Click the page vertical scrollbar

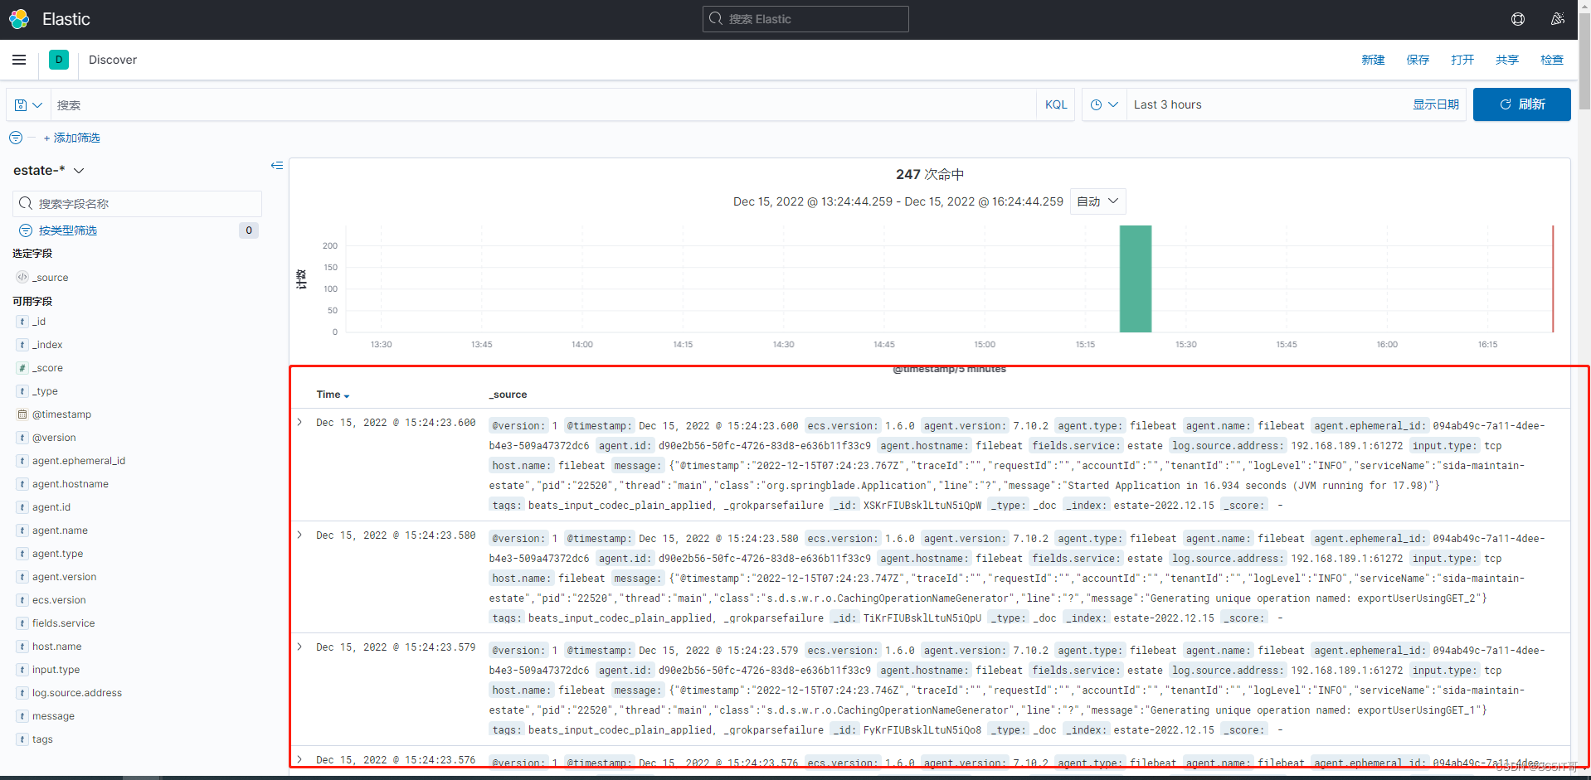1584,62
